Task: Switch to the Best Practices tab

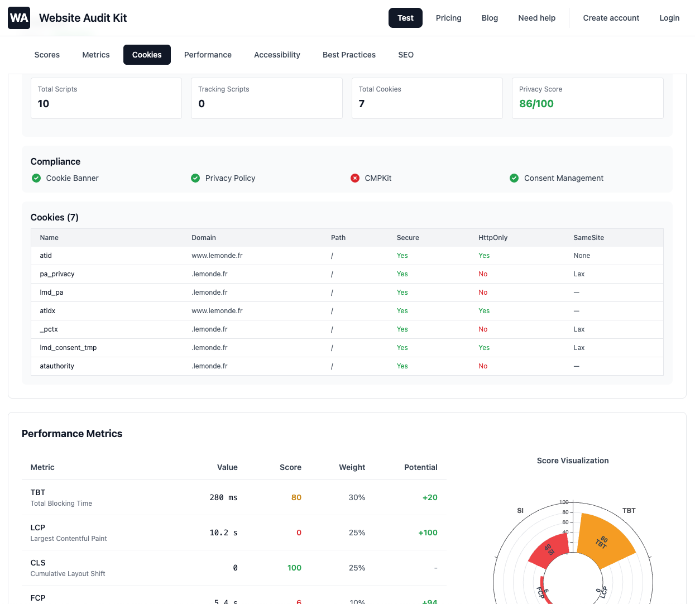Action: tap(349, 55)
